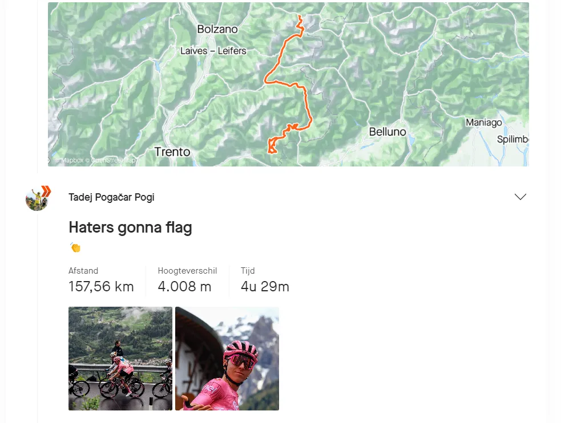The image size is (561, 423).
Task: Open the left photo of cyclists on bridge
Action: (120, 358)
